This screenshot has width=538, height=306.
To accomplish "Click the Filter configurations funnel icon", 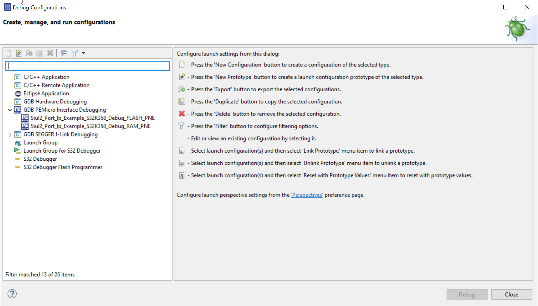I will point(75,53).
